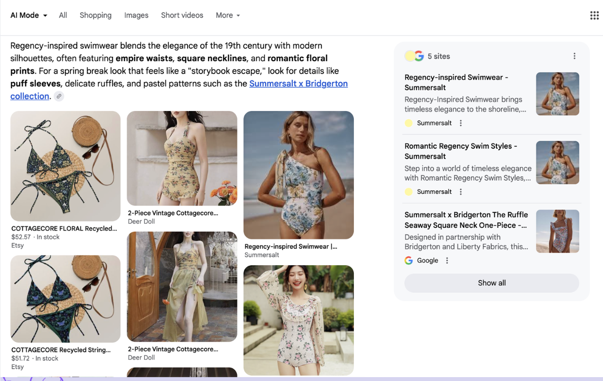Expand the More search options dropdown
The width and height of the screenshot is (603, 381).
coord(228,16)
